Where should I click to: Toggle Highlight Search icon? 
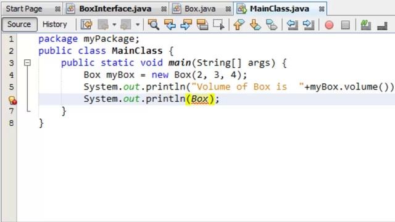[202, 25]
